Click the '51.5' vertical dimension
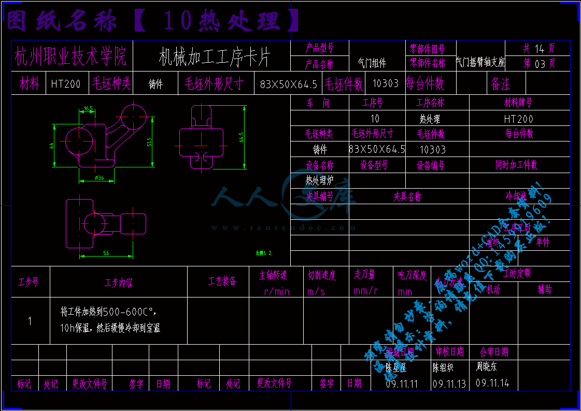The width and height of the screenshot is (581, 411). click(149, 142)
